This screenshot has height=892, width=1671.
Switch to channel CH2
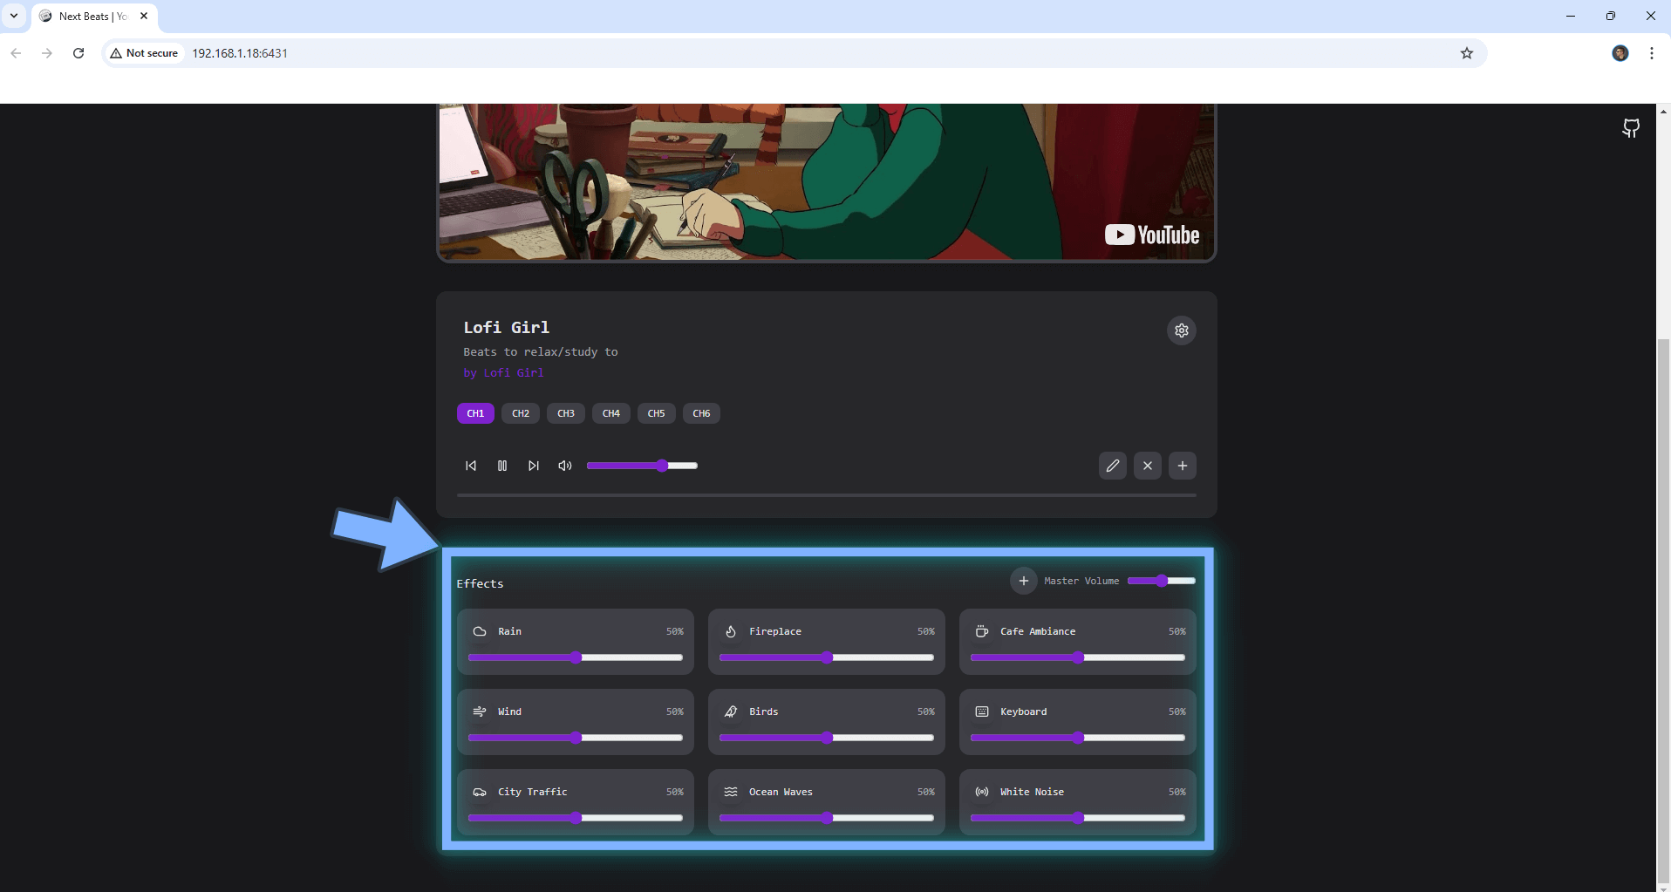521,413
